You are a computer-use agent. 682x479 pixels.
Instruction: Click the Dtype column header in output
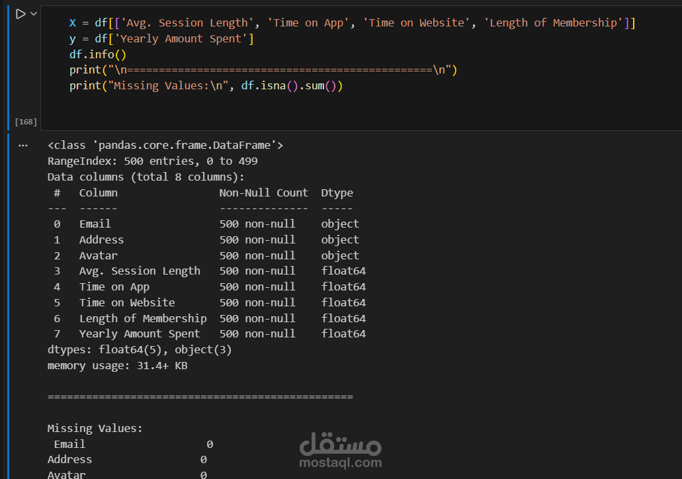pyautogui.click(x=337, y=193)
